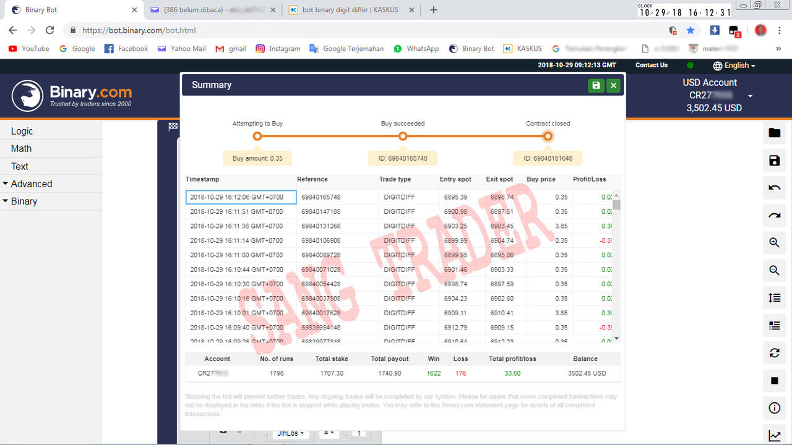Screen dimensions: 792x445
Task: Click the exit spot value 6903.33
Action: coord(502,269)
